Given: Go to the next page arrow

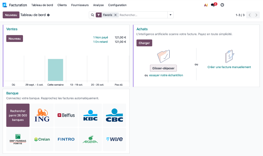Looking at the screenshot, I should [256, 15].
